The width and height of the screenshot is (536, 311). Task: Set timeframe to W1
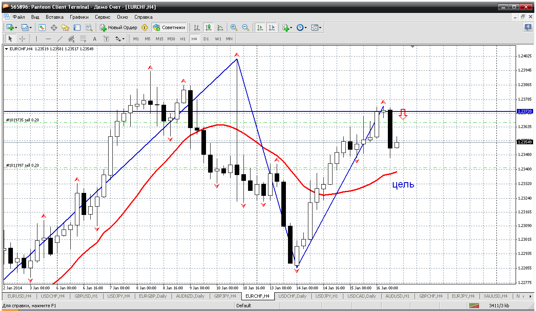(x=218, y=39)
